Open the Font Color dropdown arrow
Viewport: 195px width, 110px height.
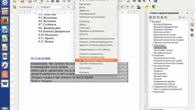point(143,7)
